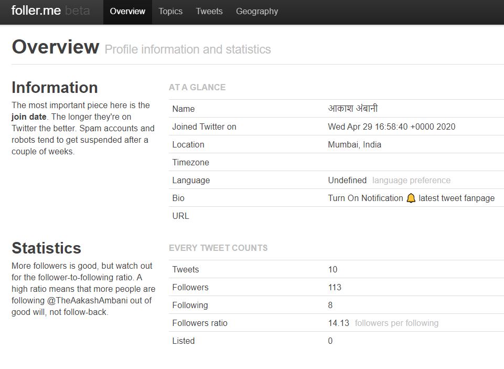Image resolution: width=504 pixels, height=369 pixels.
Task: Click the Undefined language value
Action: [347, 180]
